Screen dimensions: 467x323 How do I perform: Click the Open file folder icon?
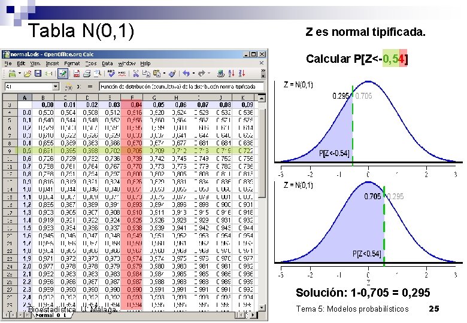click(x=28, y=74)
